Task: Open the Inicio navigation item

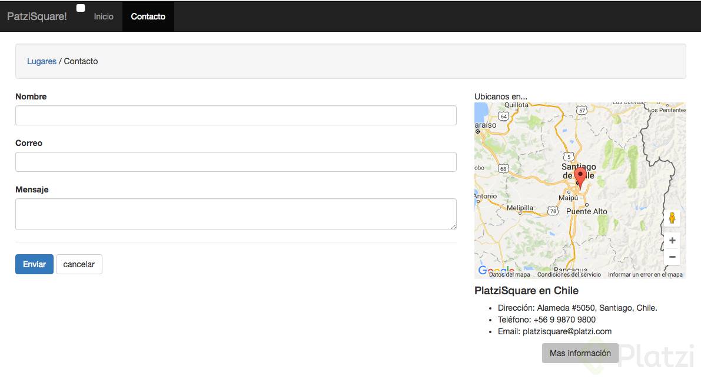Action: (104, 16)
